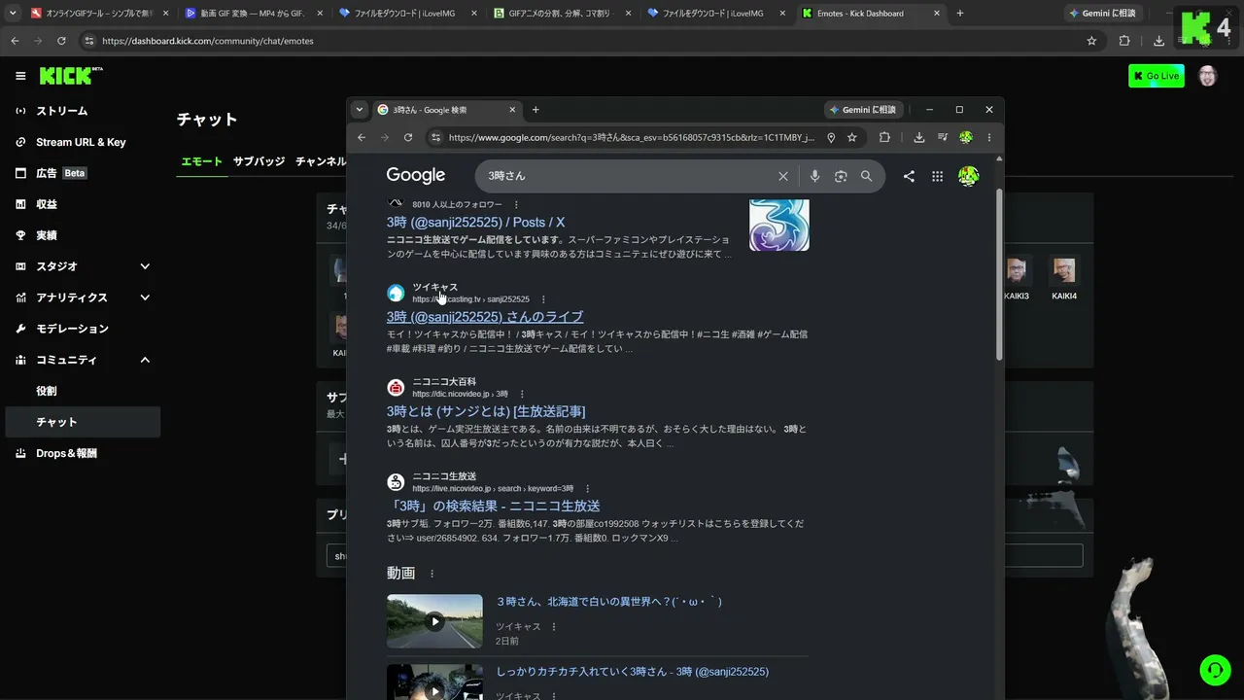Play the road video thumbnail
The width and height of the screenshot is (1244, 700).
point(434,621)
